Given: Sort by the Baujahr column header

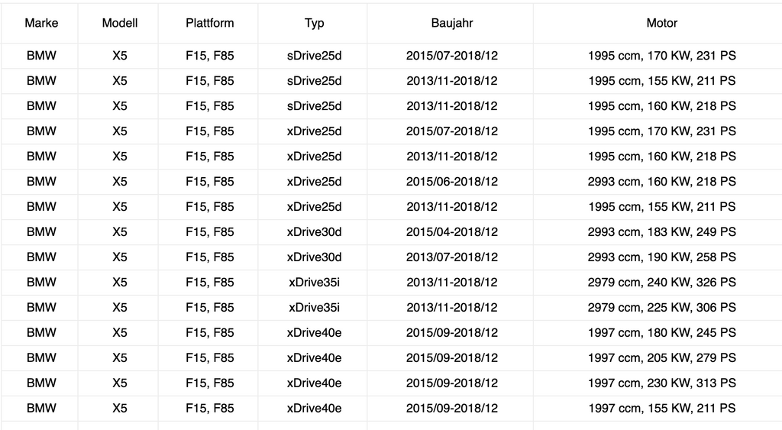Looking at the screenshot, I should pos(451,23).
